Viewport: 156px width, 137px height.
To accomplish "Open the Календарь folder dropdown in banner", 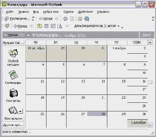I will [x=47, y=35].
